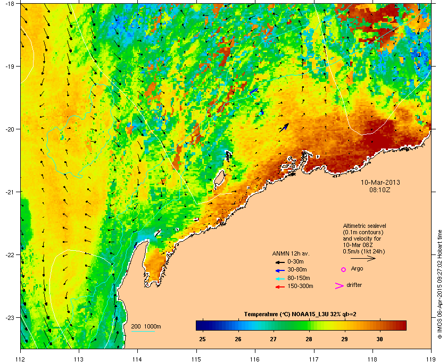The width and height of the screenshot is (447, 362).
Task: Click the longitude label '113'
Action: [x=79, y=359]
